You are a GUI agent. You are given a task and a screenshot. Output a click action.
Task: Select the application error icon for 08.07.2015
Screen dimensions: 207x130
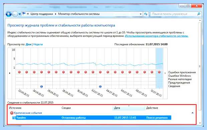(137, 72)
